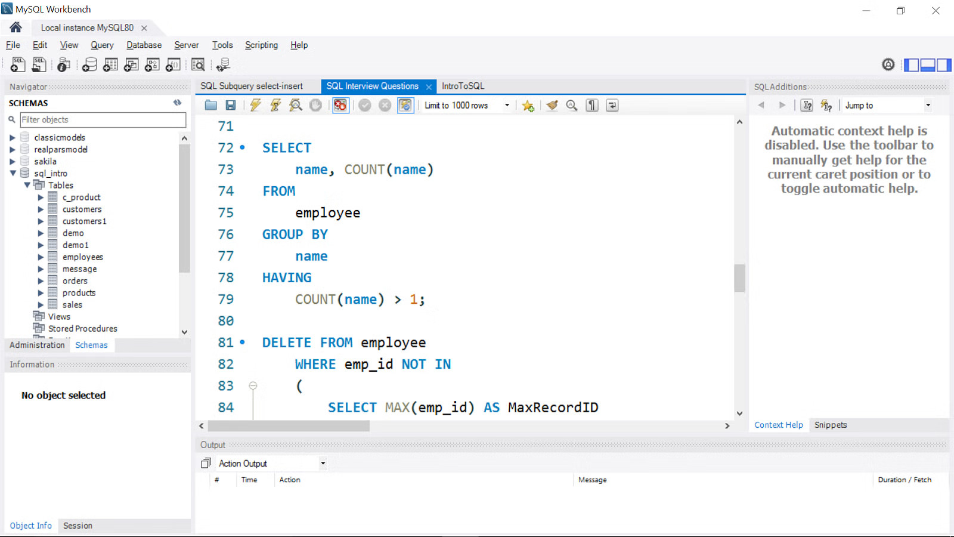Rollback the transaction icon
The image size is (954, 537).
[x=385, y=106]
